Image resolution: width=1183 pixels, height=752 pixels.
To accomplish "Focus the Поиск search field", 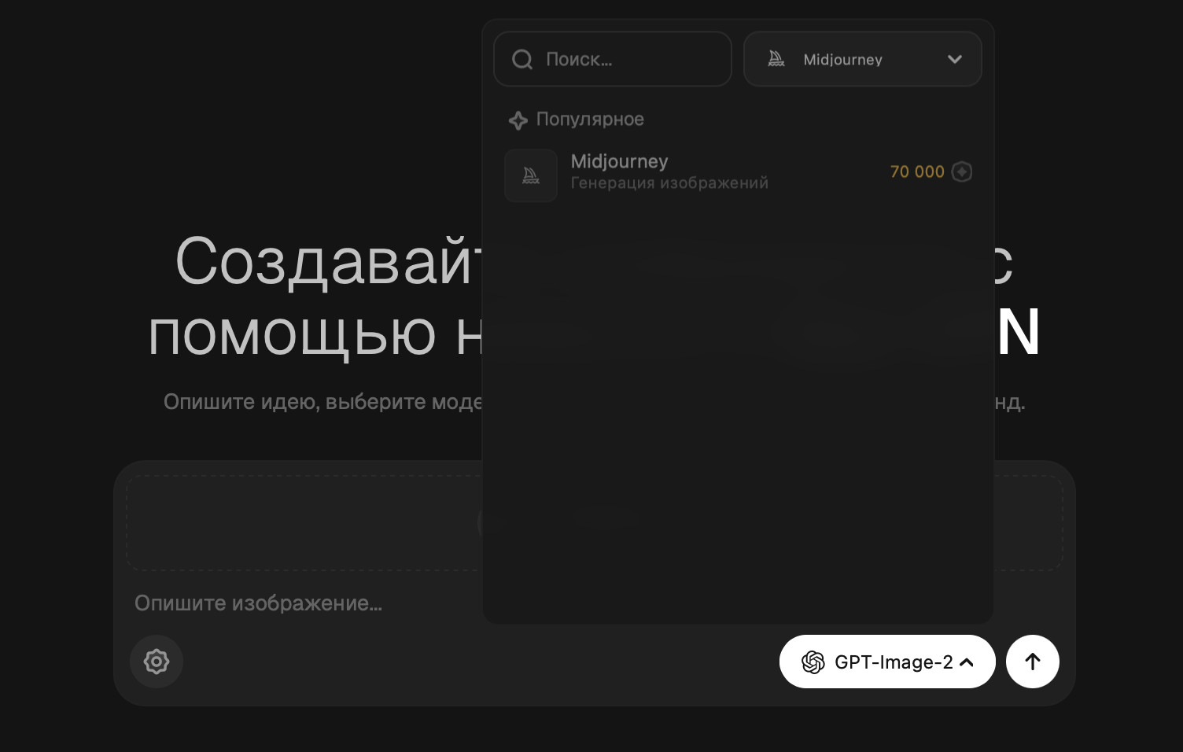I will tap(613, 59).
